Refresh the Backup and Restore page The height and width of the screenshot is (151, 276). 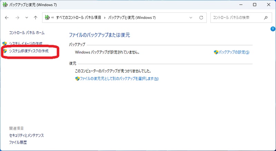point(201,18)
